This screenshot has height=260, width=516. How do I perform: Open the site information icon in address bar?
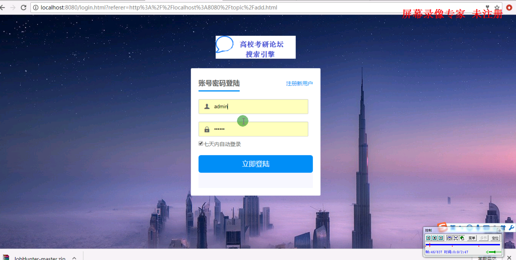coord(36,7)
